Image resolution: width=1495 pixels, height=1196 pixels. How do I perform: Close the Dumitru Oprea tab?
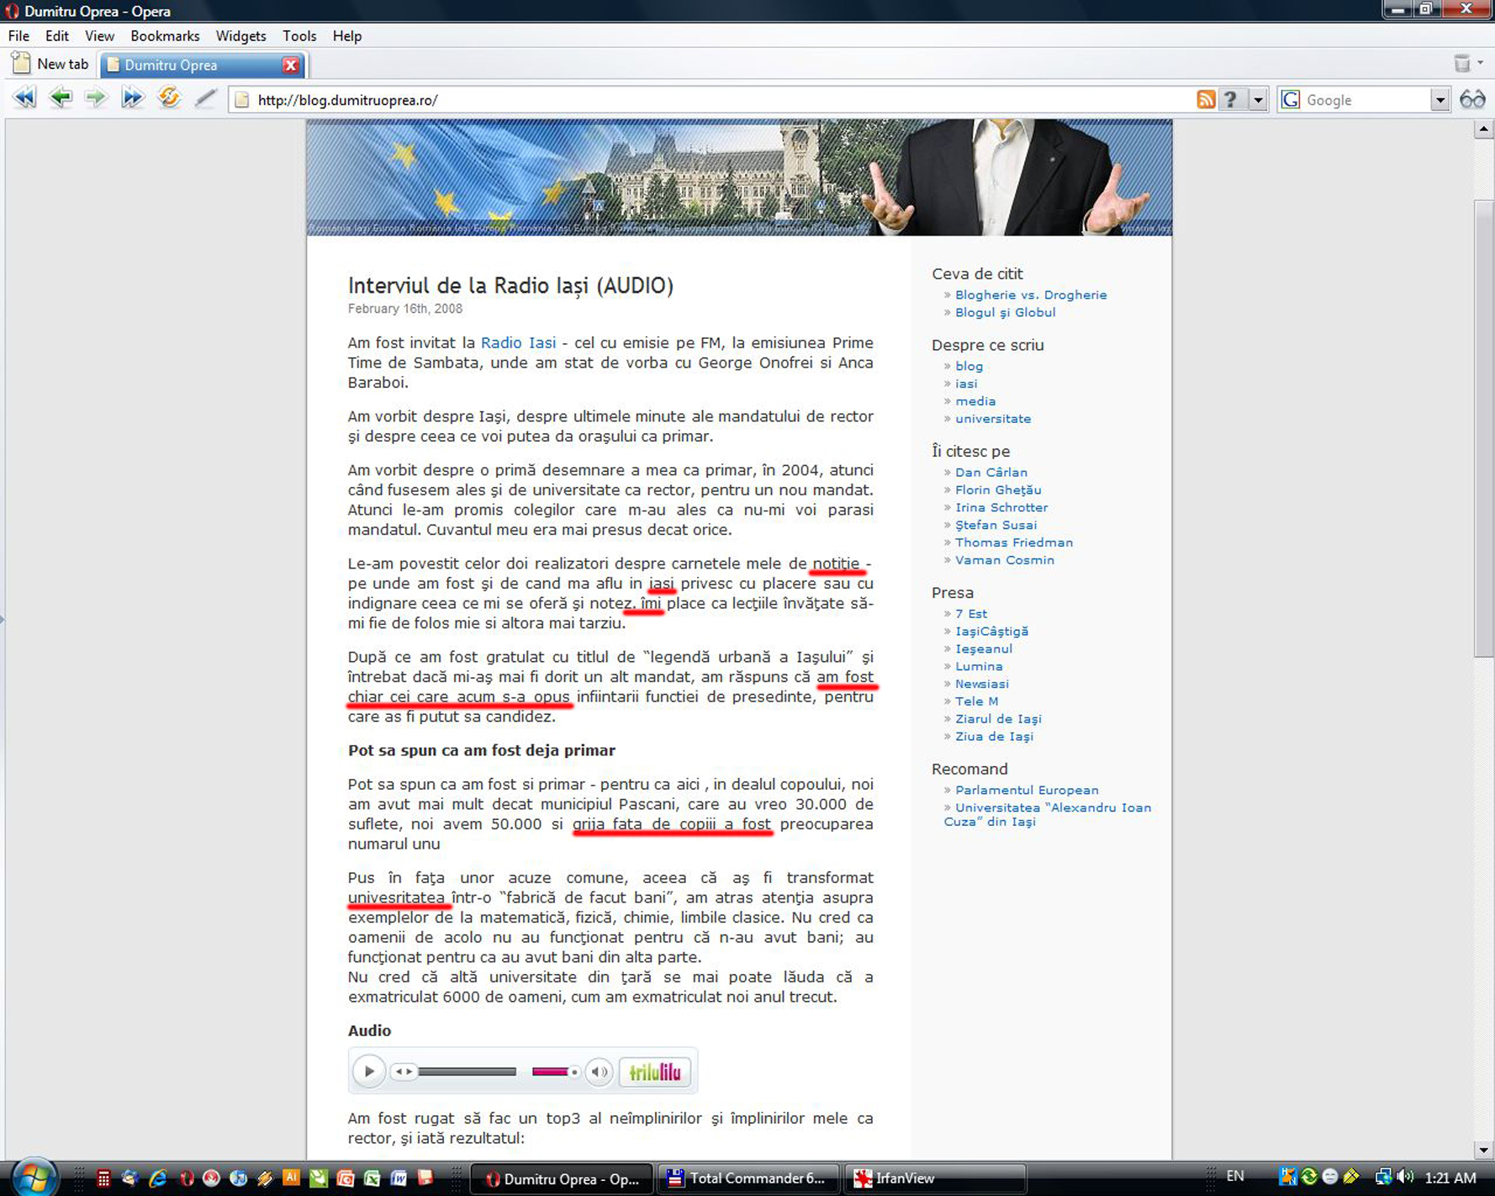tap(290, 65)
